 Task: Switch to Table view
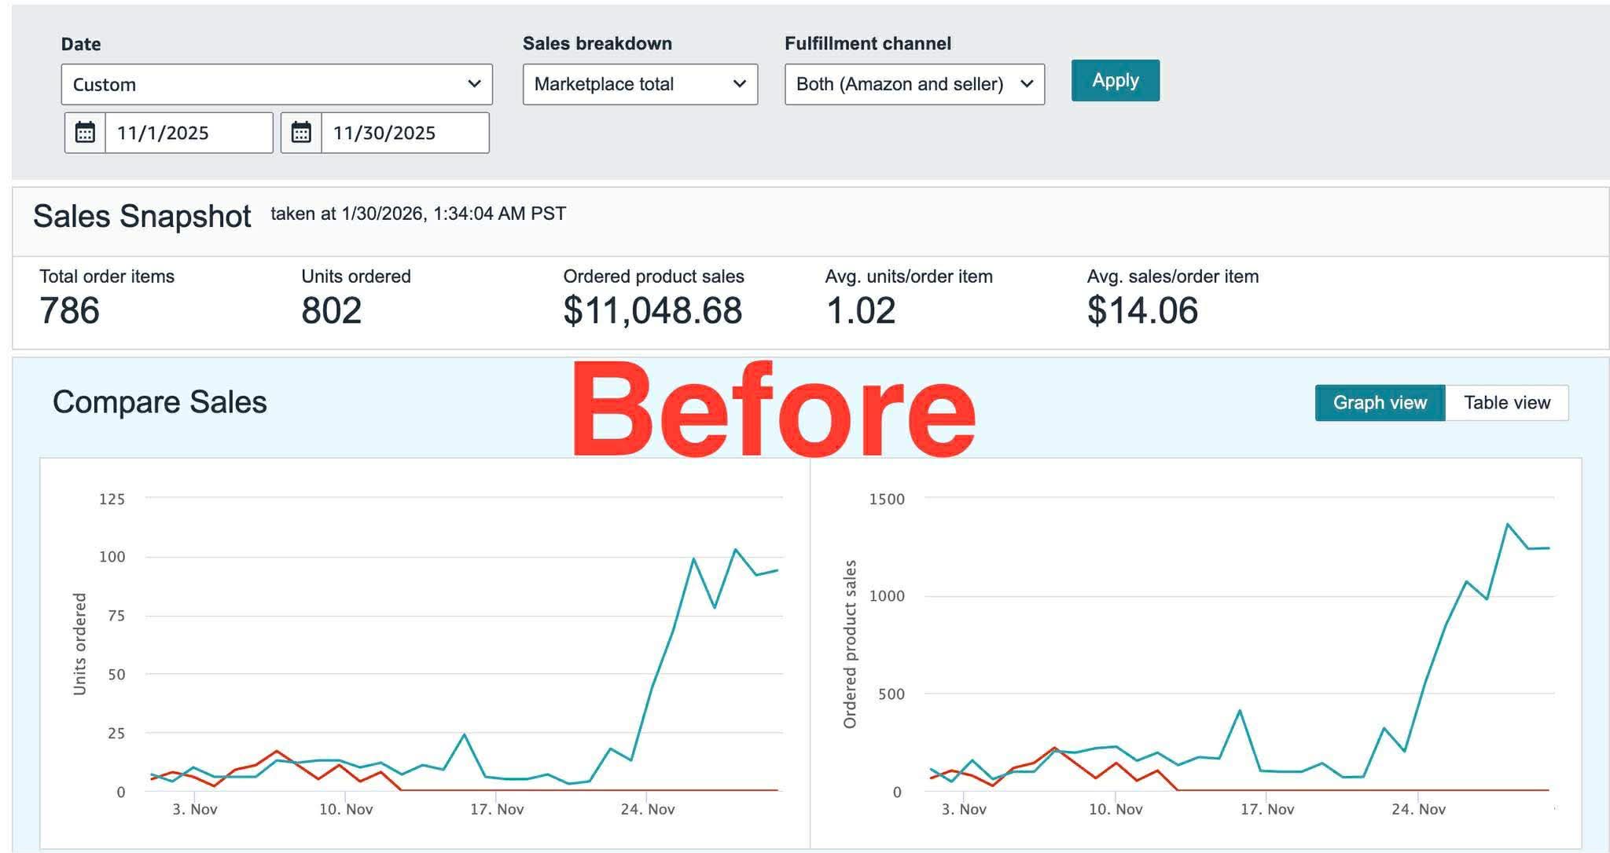[1507, 402]
